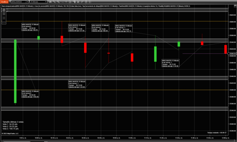Click the horizontal lines icon in floating toolbar
Viewport: 237px width, 142px height.
[4, 18]
